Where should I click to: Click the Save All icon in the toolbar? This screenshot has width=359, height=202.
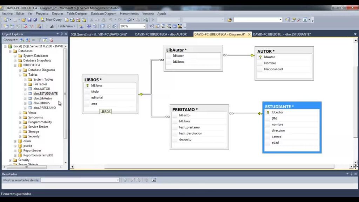pyautogui.click(x=35, y=20)
